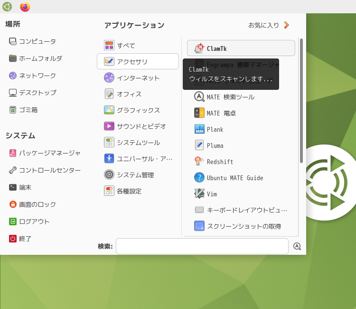Click the application list scrollbar
Image resolution: width=356 pixels, height=309 pixels.
click(x=301, y=101)
